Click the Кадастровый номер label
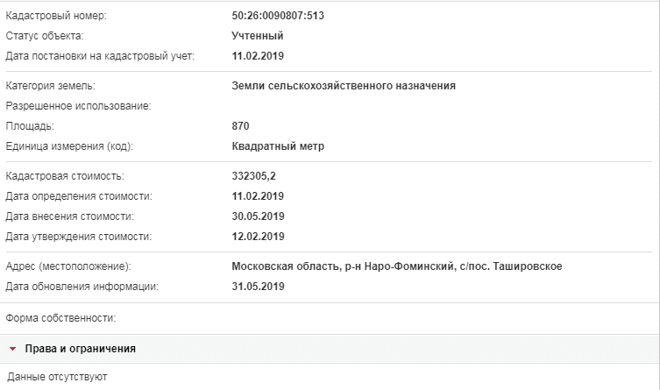The height and width of the screenshot is (390, 660). [56, 16]
